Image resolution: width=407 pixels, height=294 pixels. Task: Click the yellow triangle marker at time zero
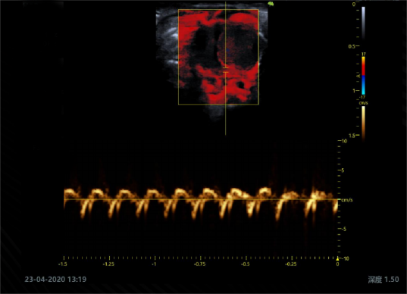click(x=337, y=258)
